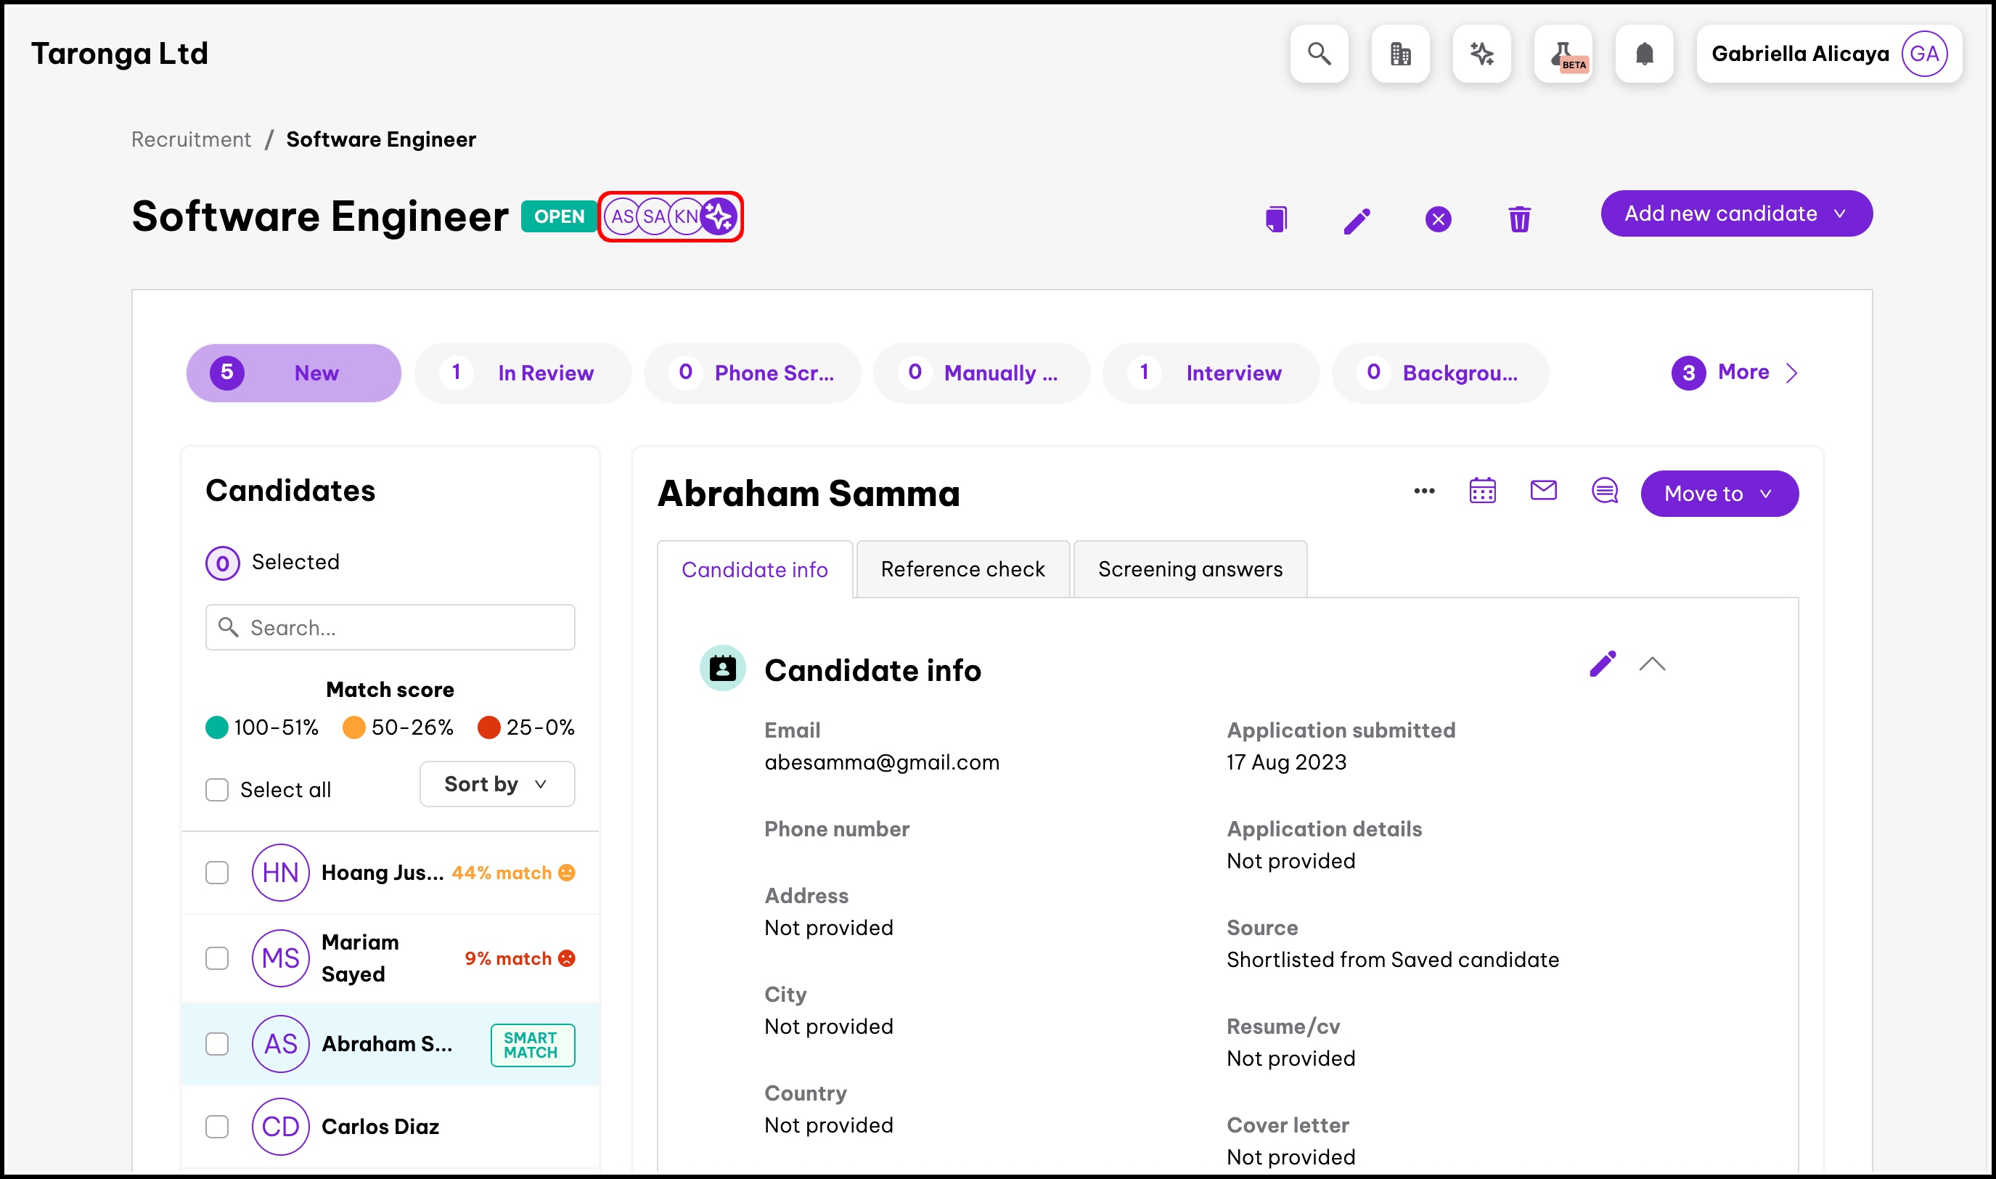1996x1179 pixels.
Task: Click the AS hiring team avatar
Action: pos(623,217)
